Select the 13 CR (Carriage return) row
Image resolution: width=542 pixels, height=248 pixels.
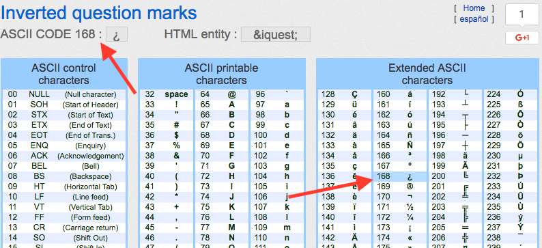pyautogui.click(x=64, y=228)
